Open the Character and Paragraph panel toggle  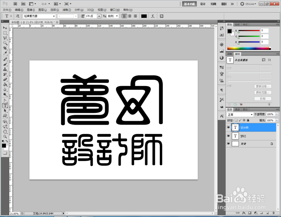coord(162,16)
